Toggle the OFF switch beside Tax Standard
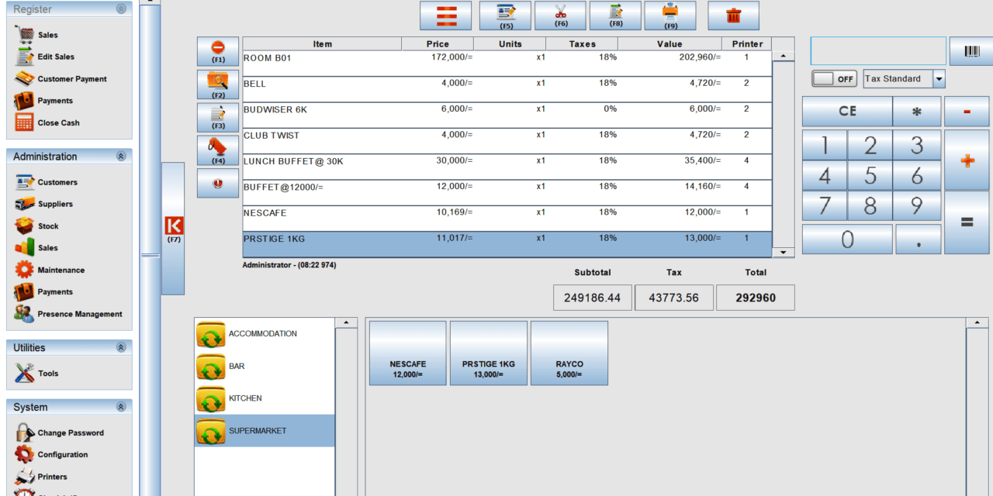Image resolution: width=993 pixels, height=496 pixels. [834, 79]
